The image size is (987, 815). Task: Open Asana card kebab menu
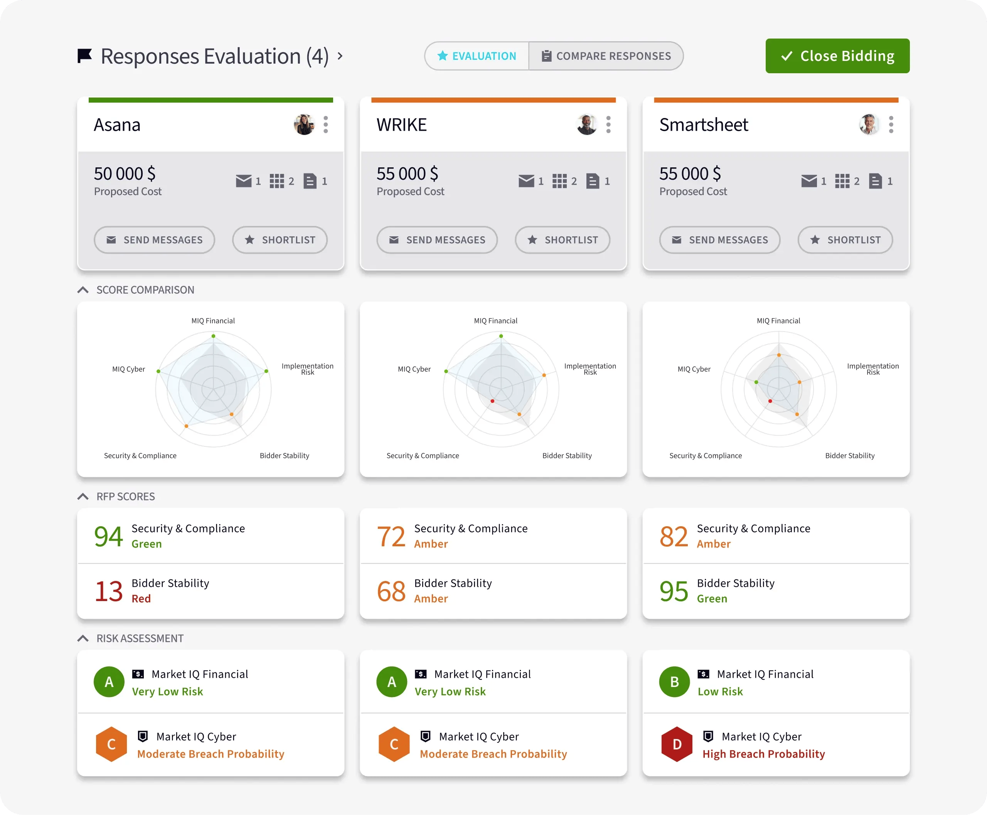(x=326, y=125)
